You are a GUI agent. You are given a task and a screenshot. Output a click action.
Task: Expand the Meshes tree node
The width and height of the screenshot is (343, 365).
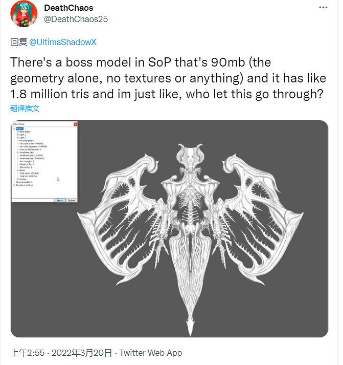click(17, 179)
